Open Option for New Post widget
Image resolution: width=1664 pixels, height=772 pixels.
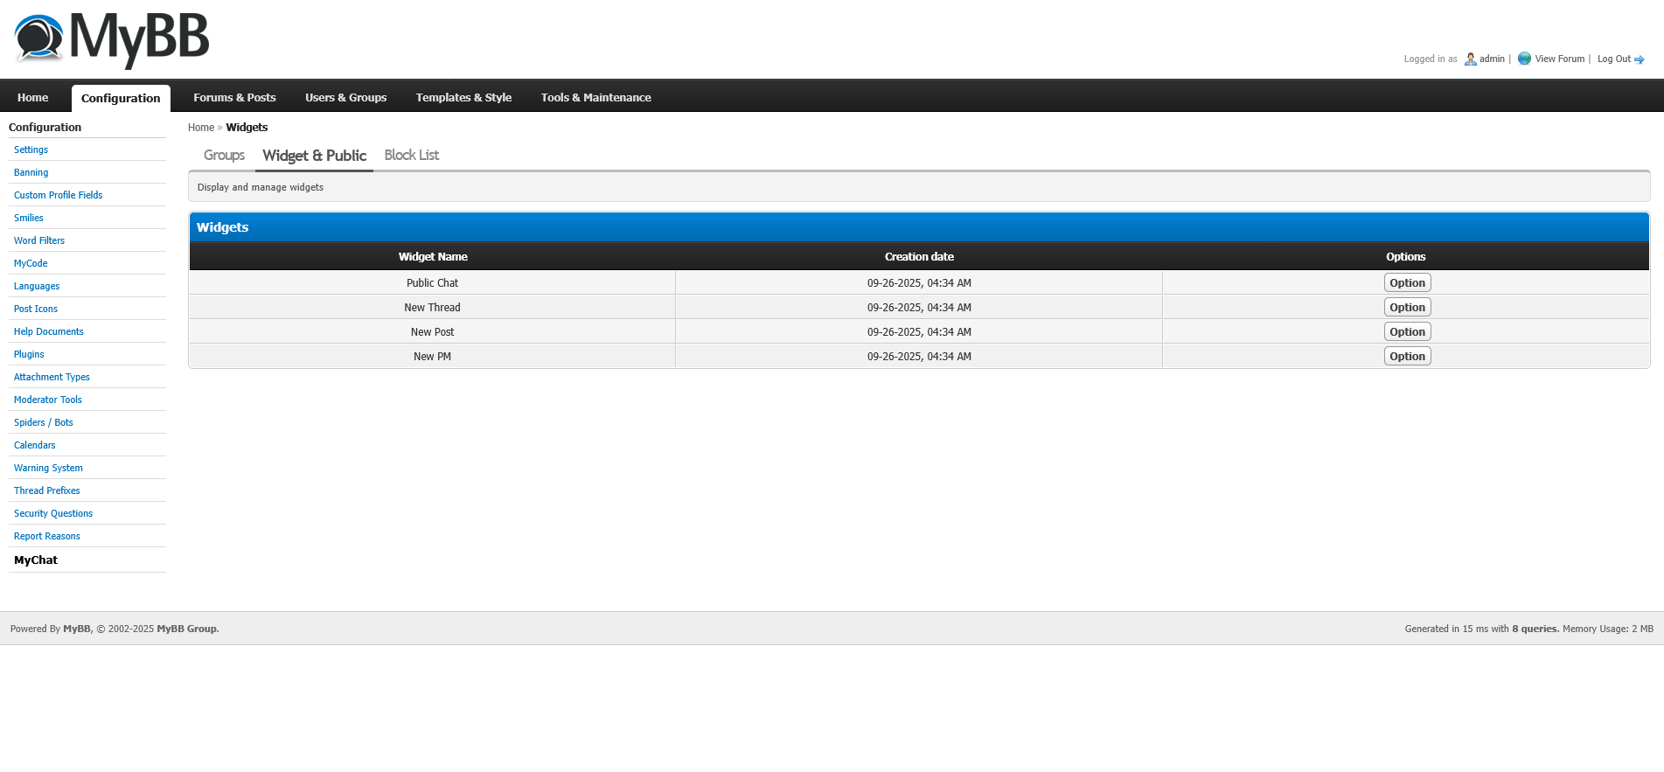click(1407, 332)
